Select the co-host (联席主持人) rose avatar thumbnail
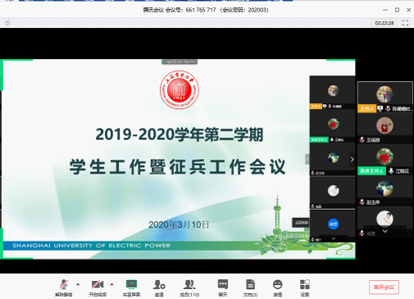The width and height of the screenshot is (414, 299). point(384,160)
